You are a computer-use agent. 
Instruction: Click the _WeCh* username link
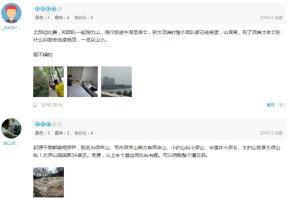pyautogui.click(x=11, y=28)
